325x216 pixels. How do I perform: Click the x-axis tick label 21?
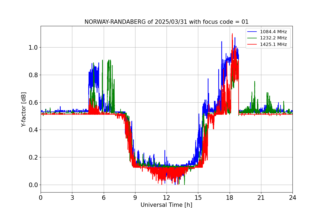[x=261, y=198]
